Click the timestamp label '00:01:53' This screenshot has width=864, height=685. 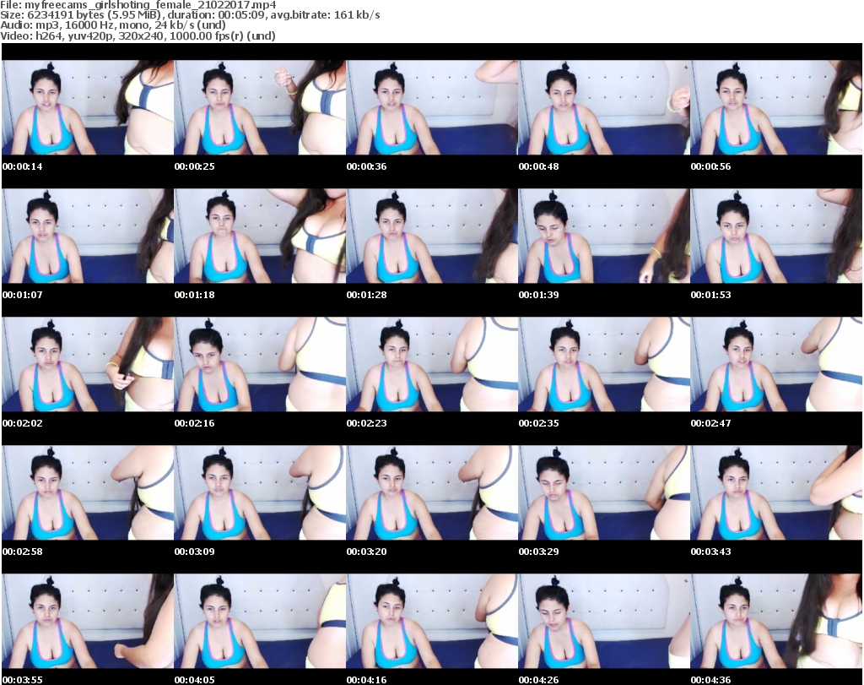point(710,295)
